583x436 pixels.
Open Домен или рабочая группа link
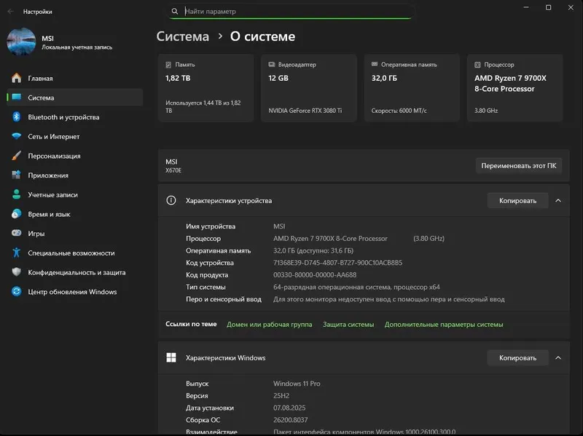269,324
